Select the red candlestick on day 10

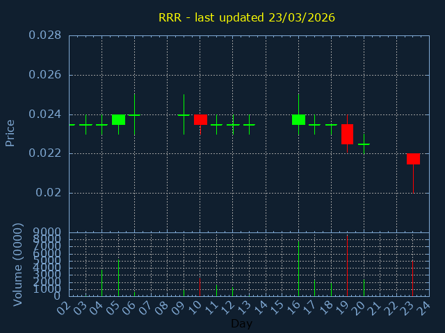[x=200, y=119]
